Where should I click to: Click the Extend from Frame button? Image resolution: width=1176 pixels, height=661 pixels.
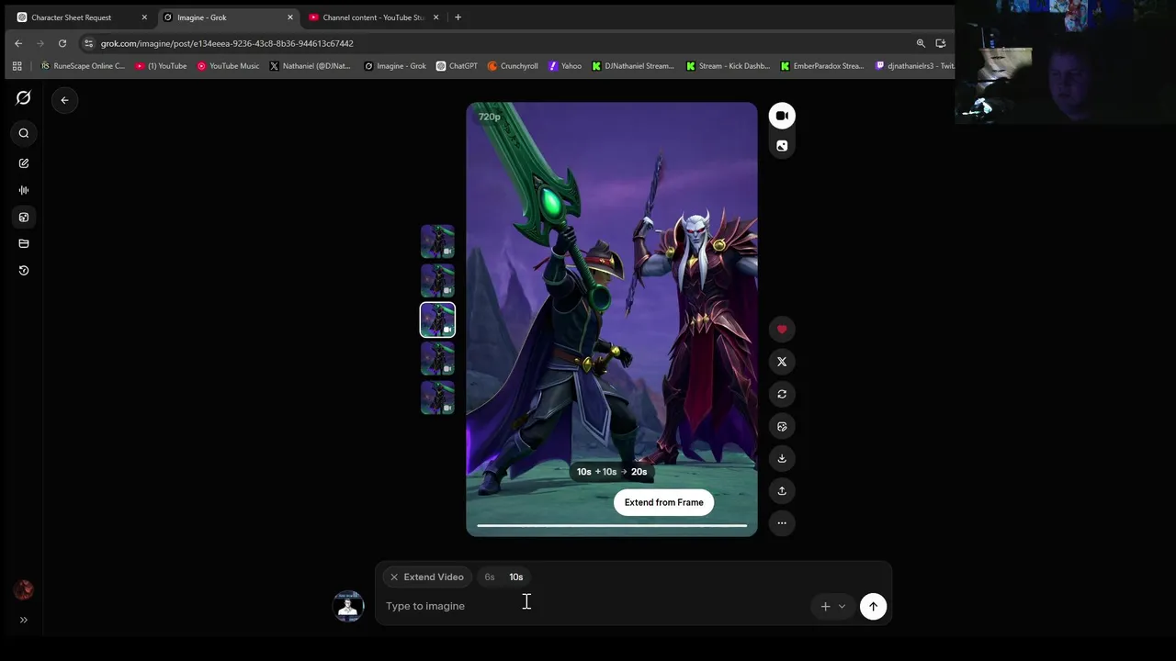(x=663, y=502)
